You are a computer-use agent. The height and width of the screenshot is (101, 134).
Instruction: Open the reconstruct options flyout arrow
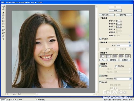[x=129, y=42]
